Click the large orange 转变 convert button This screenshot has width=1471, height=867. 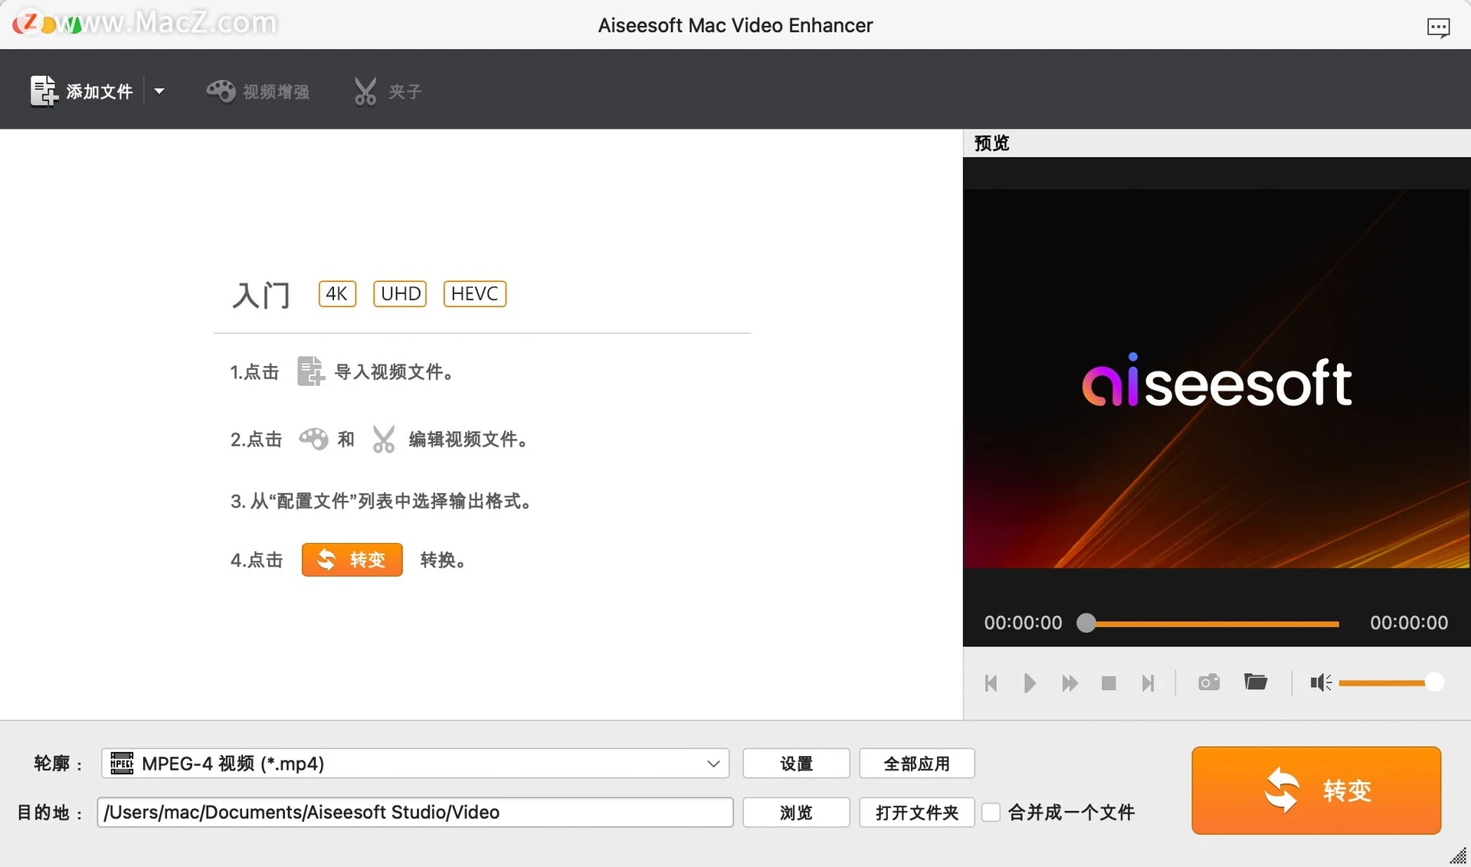(1316, 790)
